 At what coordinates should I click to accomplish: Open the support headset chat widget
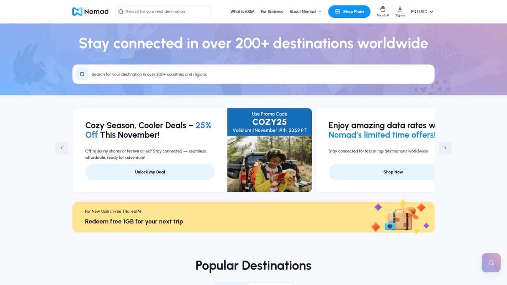point(491,263)
